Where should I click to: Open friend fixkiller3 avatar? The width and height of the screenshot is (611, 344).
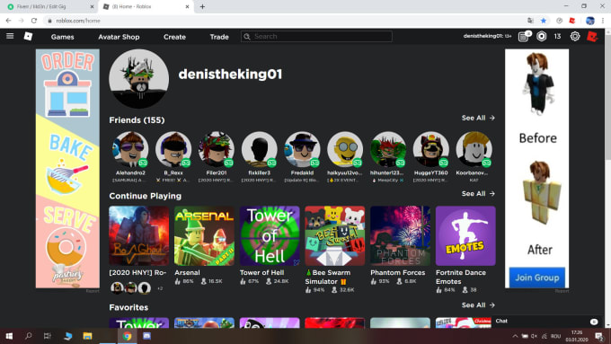coord(259,149)
